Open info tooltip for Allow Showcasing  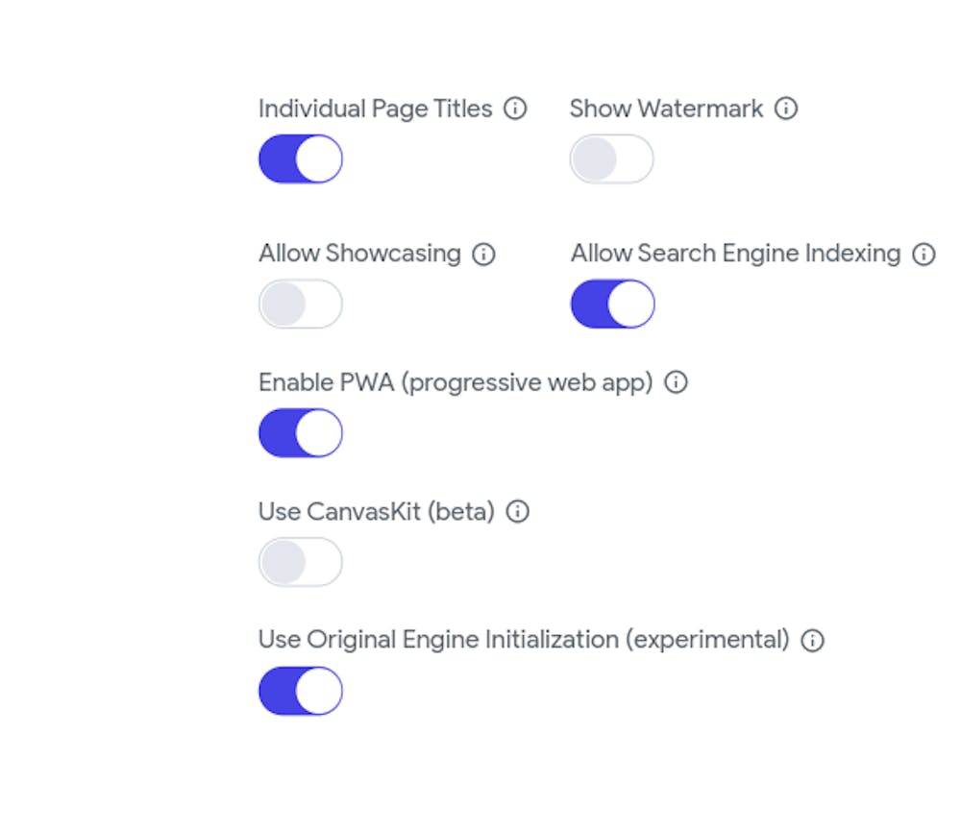coord(483,255)
